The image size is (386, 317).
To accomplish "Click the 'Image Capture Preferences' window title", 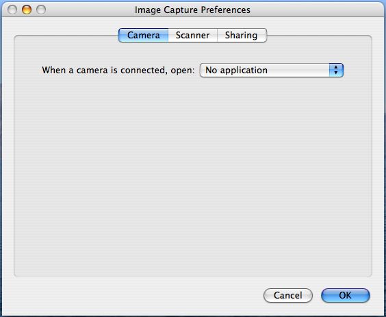I will (192, 10).
